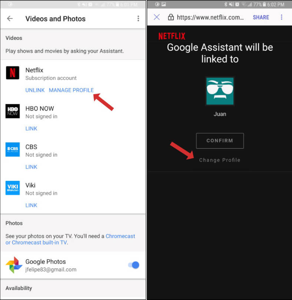Tap the Google Photos pinwheel icon

[14, 265]
